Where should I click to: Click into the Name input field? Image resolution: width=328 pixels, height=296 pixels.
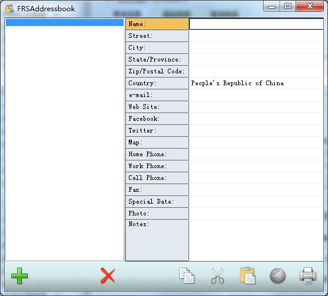[x=256, y=24]
